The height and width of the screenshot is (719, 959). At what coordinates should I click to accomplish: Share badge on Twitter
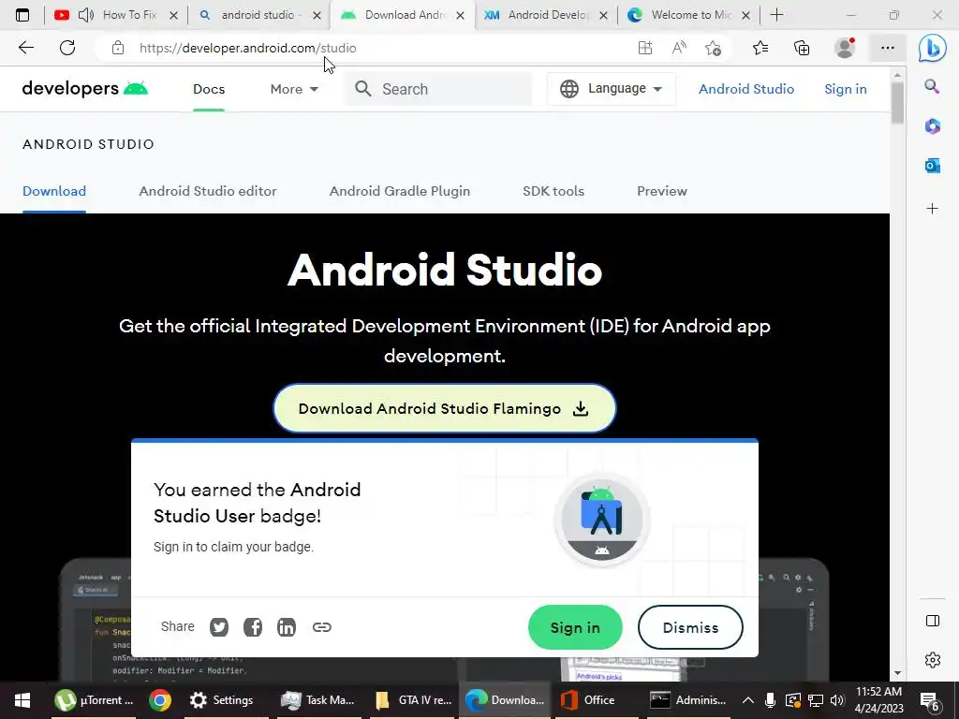coord(219,626)
